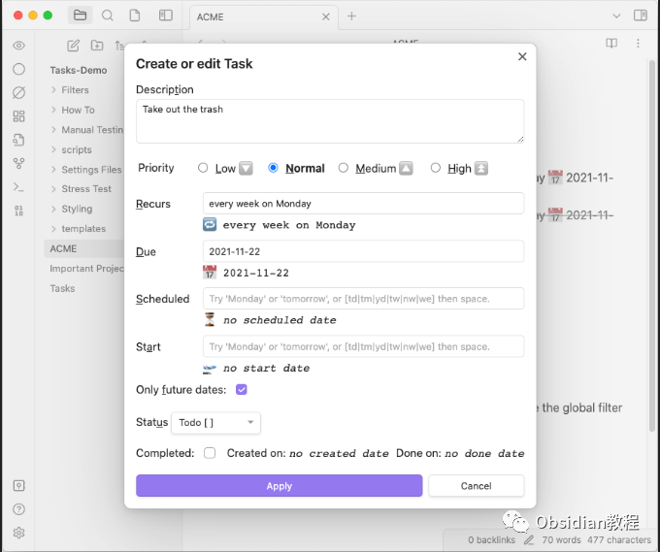The width and height of the screenshot is (660, 552).
Task: Click the 0 backlinks status item
Action: coord(491,539)
